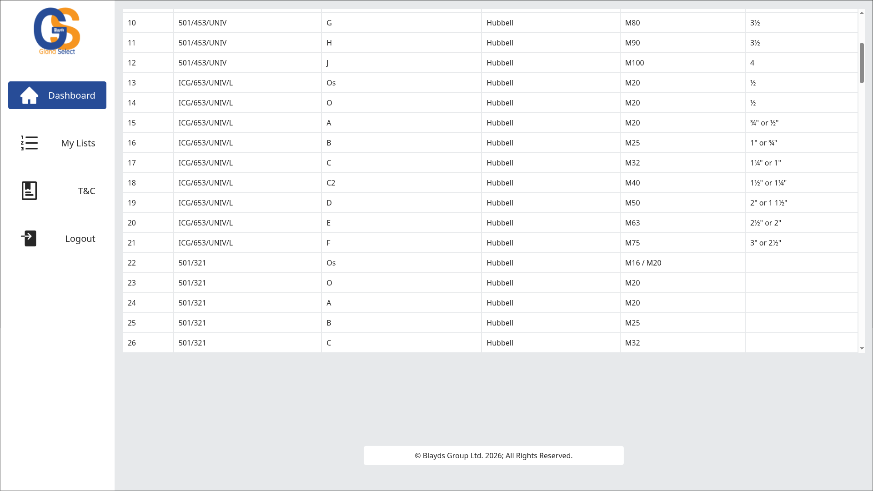This screenshot has width=873, height=491.
Task: Click row number 26 cell
Action: [132, 343]
